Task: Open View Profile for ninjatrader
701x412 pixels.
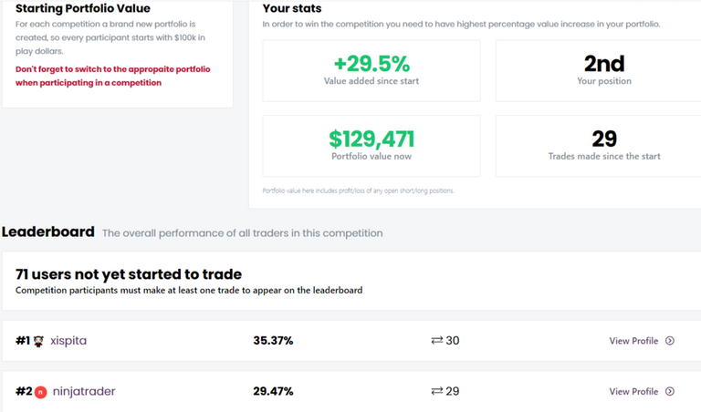Action: tap(633, 391)
